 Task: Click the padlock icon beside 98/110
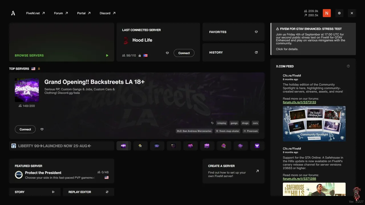(140, 56)
